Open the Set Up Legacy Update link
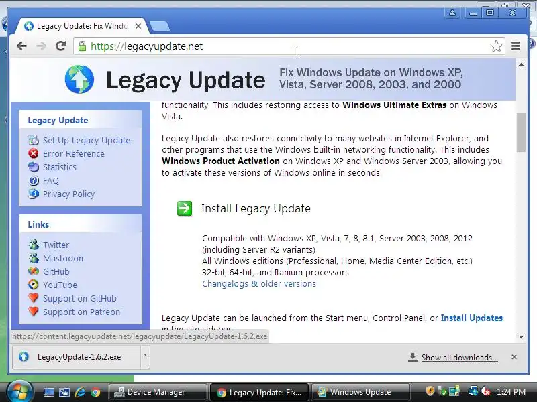Viewport: 537px width, 402px height. point(87,140)
